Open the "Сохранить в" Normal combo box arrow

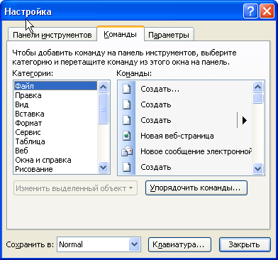135,244
